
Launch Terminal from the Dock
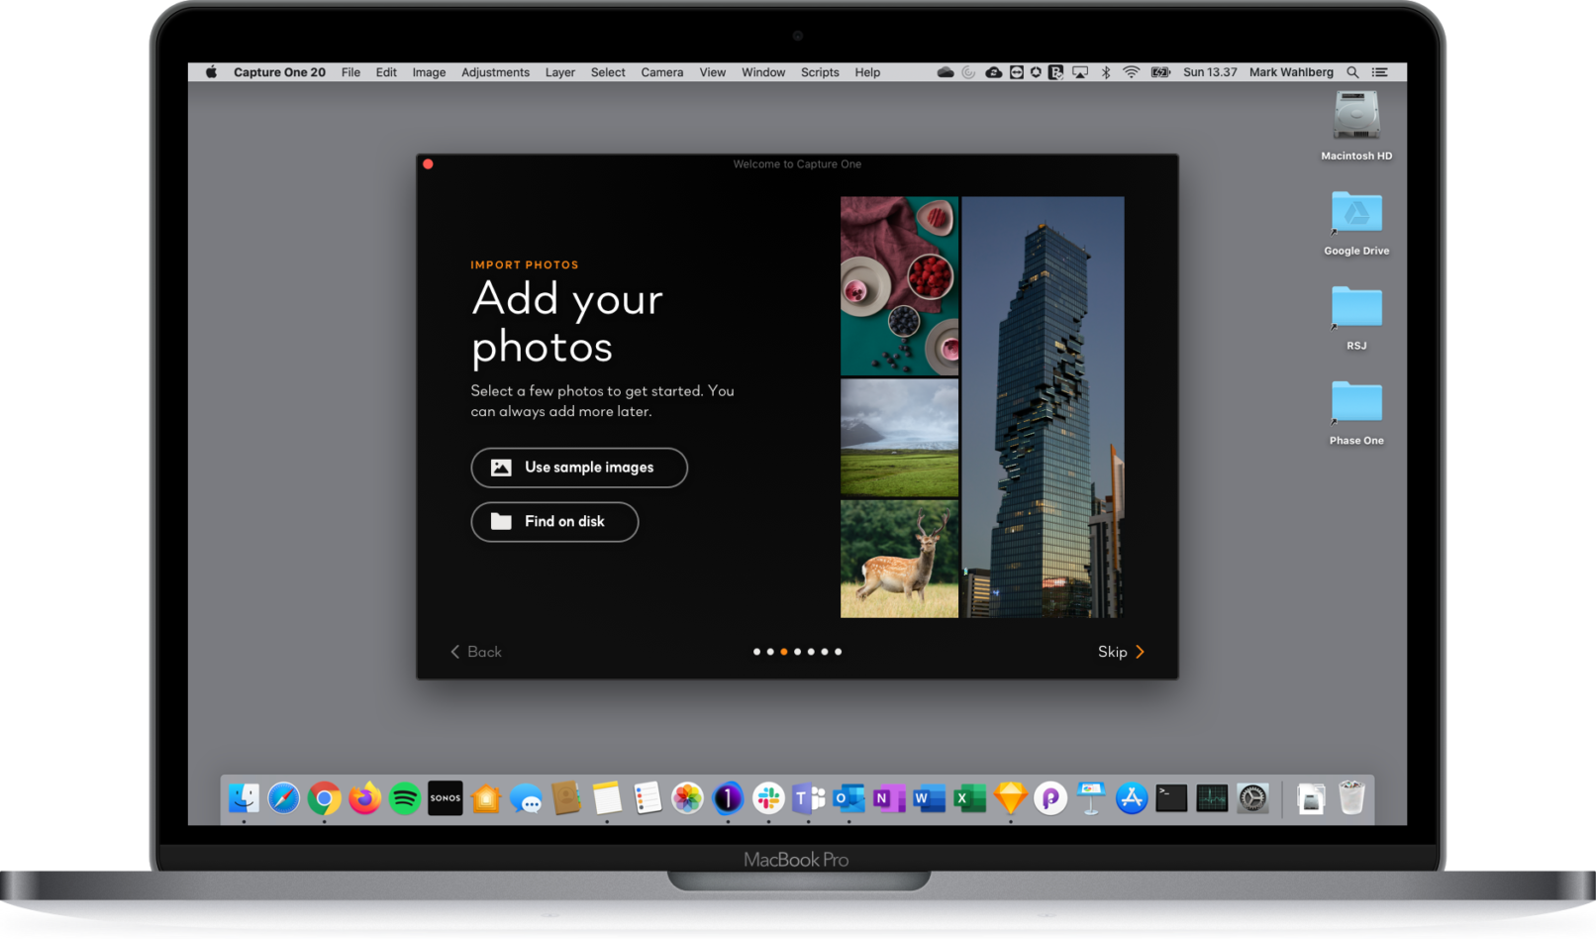1171,798
